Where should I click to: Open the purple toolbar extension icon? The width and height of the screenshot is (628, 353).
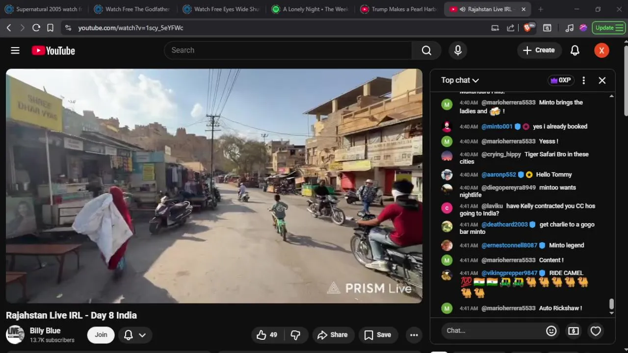pos(583,28)
